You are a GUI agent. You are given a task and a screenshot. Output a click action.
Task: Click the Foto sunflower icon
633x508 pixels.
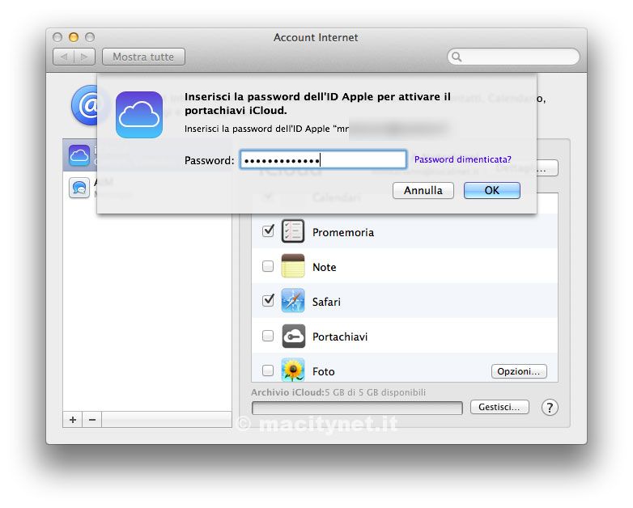293,370
